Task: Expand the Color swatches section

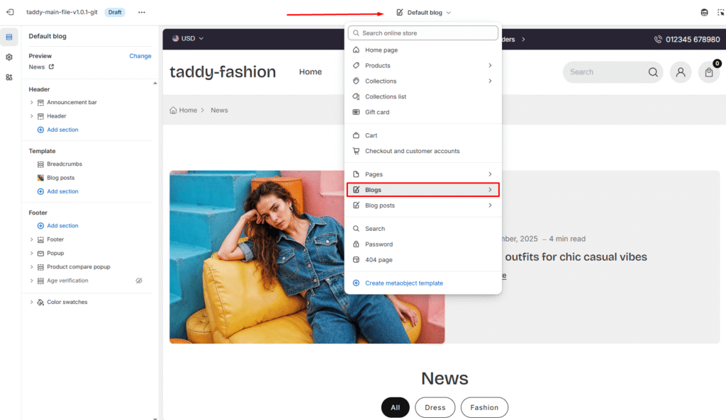Action: click(x=32, y=302)
